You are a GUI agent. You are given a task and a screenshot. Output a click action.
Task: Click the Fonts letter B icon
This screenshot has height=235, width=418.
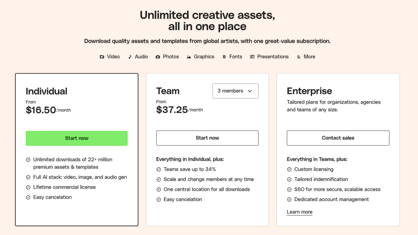point(224,57)
